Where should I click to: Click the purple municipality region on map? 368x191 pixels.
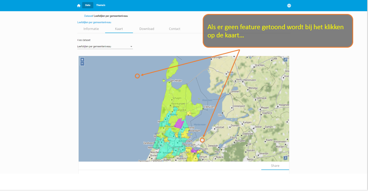(180, 123)
